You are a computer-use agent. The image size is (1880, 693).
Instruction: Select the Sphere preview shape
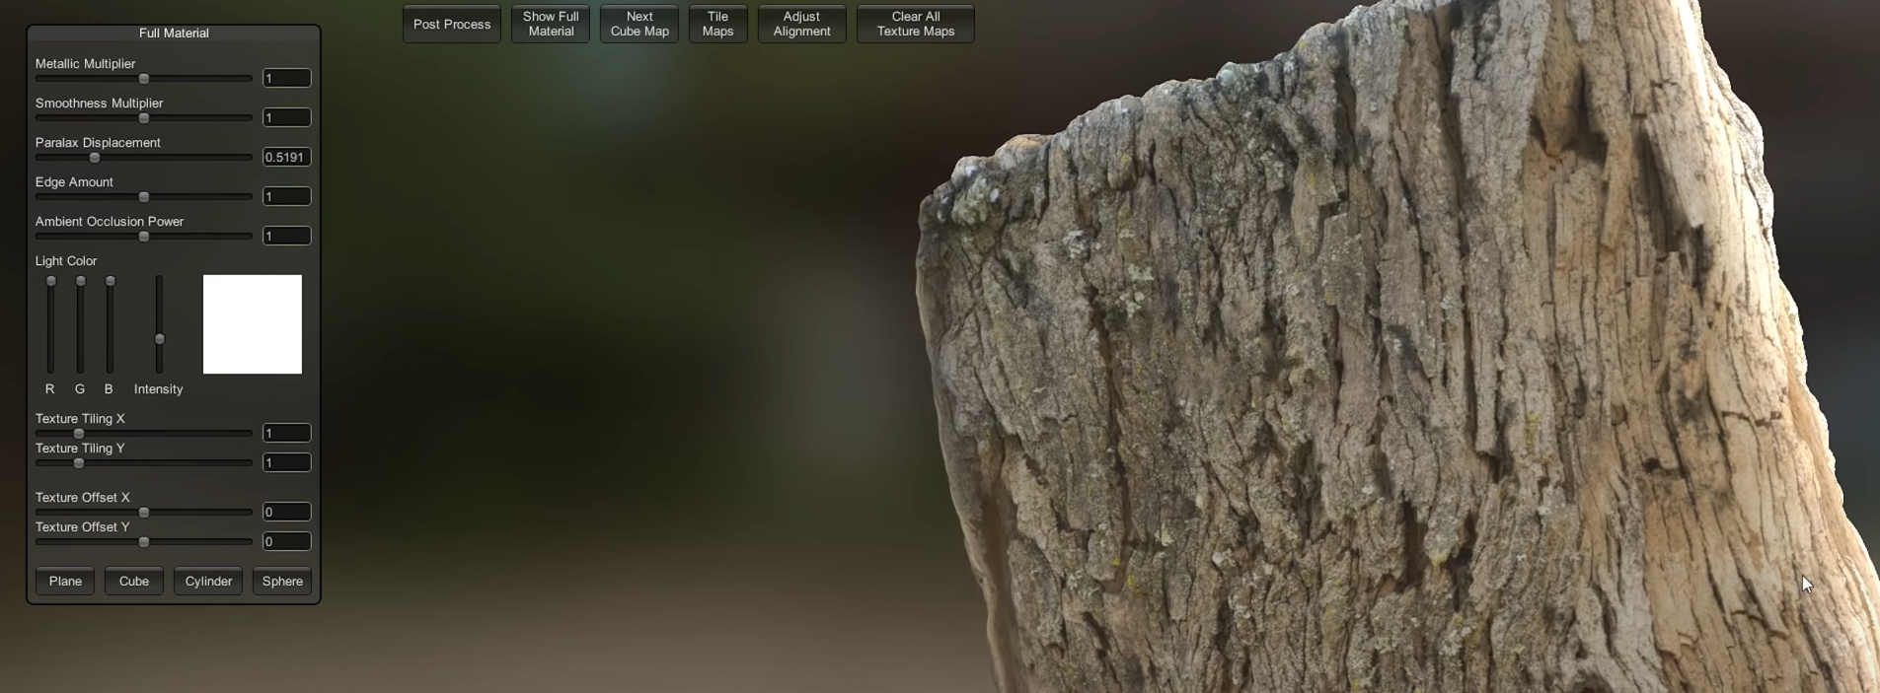[x=282, y=581]
